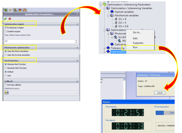Screen dimensions: 182x133
Task: Enable the Gradient engine checkbox
Action: tap(6, 31)
